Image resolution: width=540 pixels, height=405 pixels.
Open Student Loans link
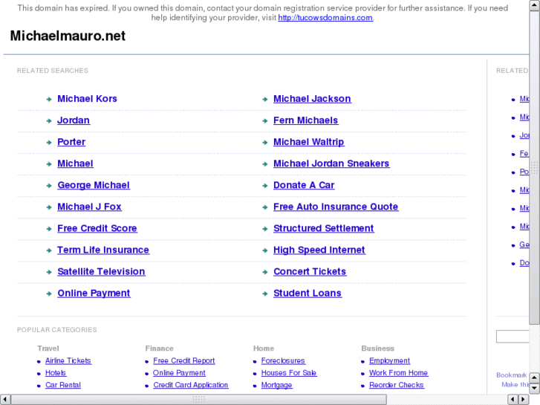[308, 294]
